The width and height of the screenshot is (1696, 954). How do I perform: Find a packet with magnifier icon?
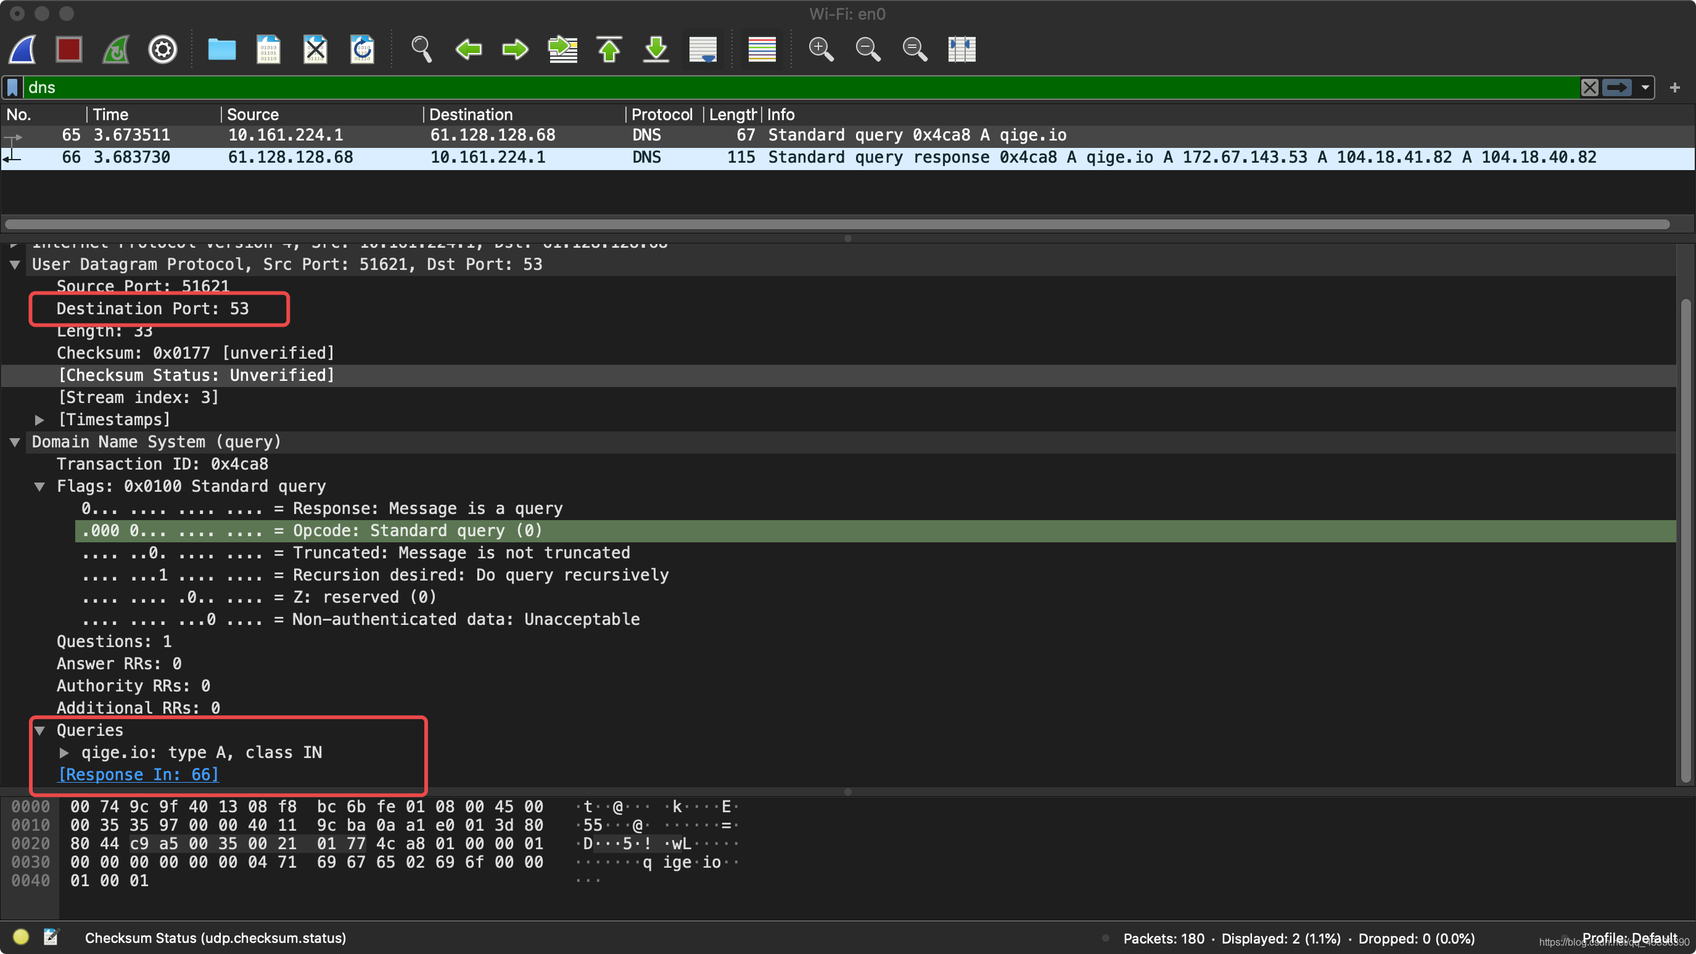tap(421, 49)
